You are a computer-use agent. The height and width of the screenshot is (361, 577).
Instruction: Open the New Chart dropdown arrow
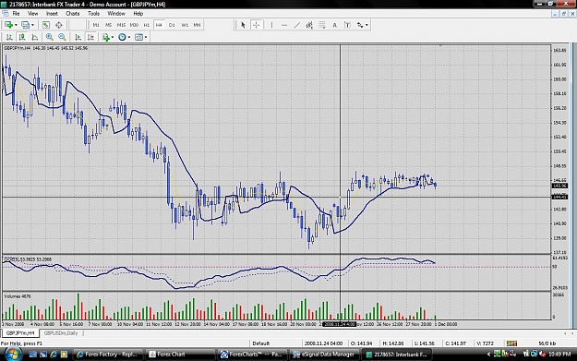tap(16, 25)
